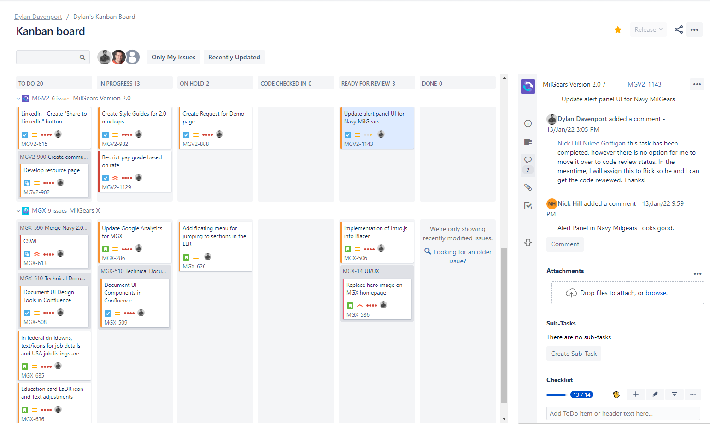
Task: Edit the checklist with pencil icon
Action: (655, 394)
